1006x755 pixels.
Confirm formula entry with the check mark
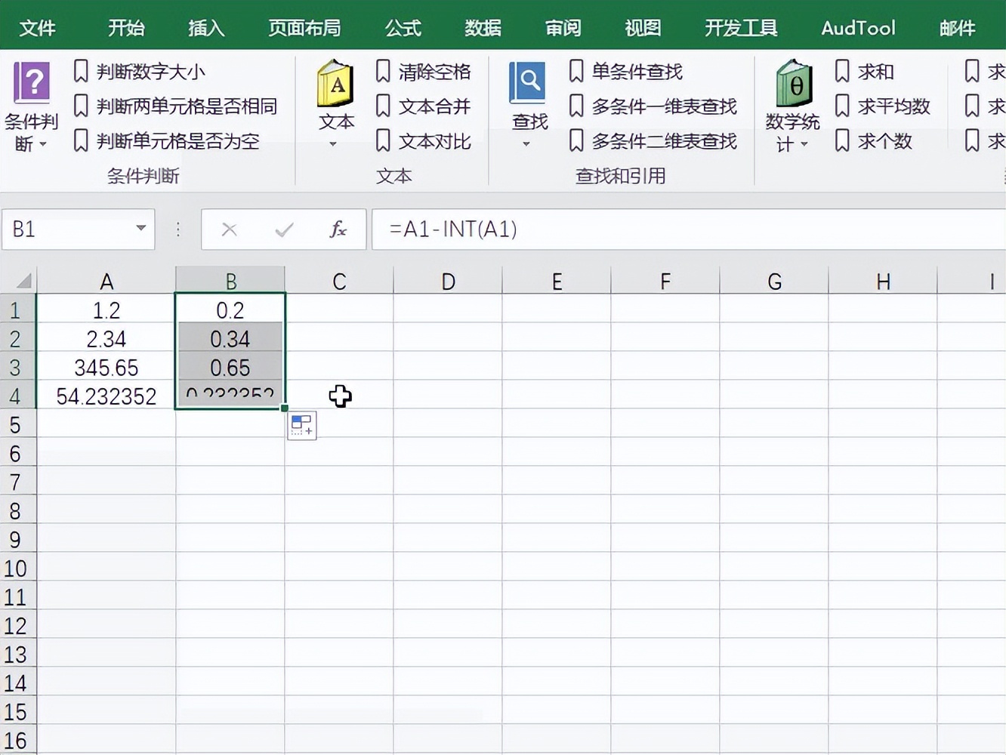click(x=283, y=230)
